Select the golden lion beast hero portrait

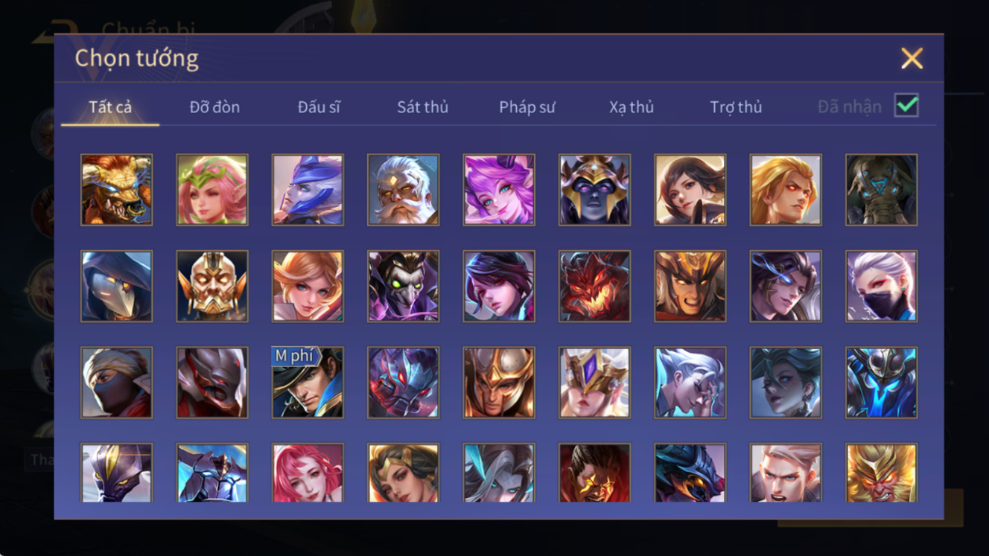[x=116, y=190]
